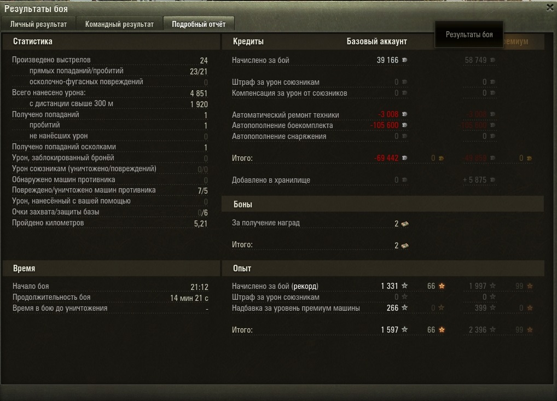Click the Продолжительность боя row
Image resolution: width=557 pixels, height=401 pixels.
110,298
